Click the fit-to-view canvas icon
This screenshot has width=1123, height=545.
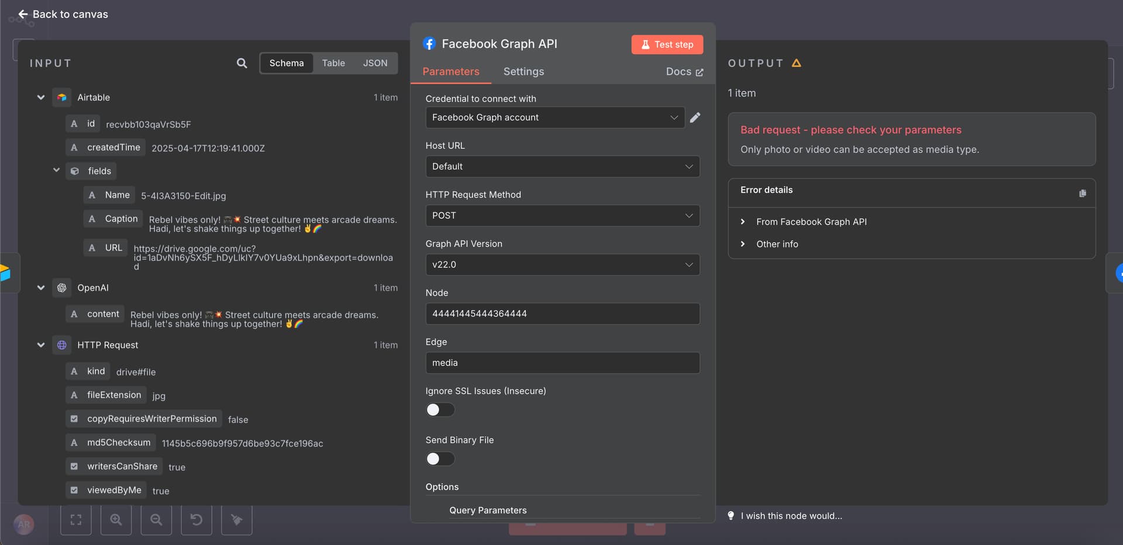pyautogui.click(x=76, y=519)
